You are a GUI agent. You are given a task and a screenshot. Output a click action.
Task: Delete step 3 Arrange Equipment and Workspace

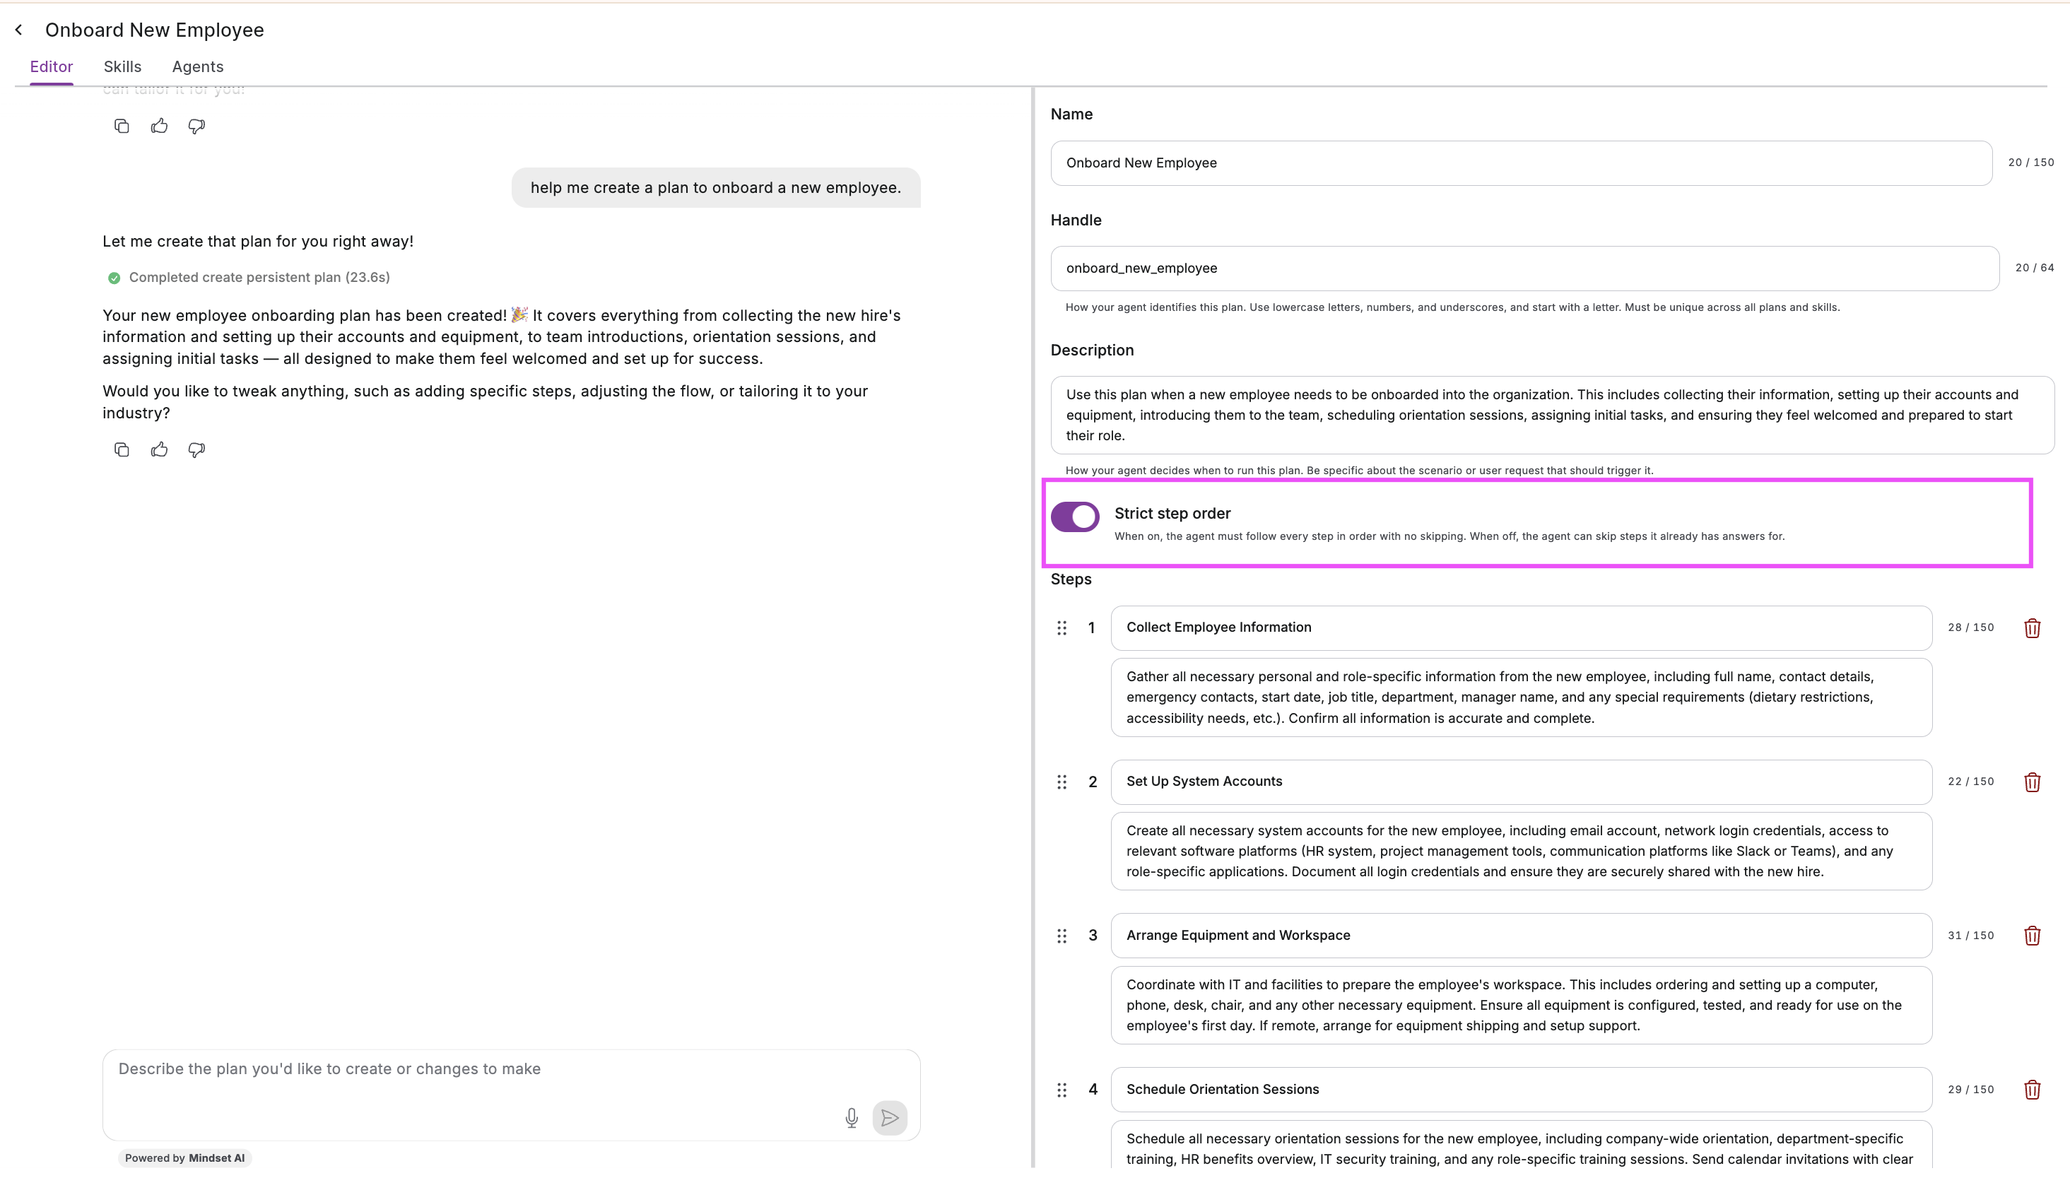tap(2032, 936)
